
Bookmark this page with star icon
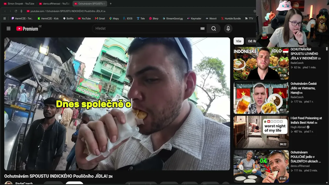254,11
